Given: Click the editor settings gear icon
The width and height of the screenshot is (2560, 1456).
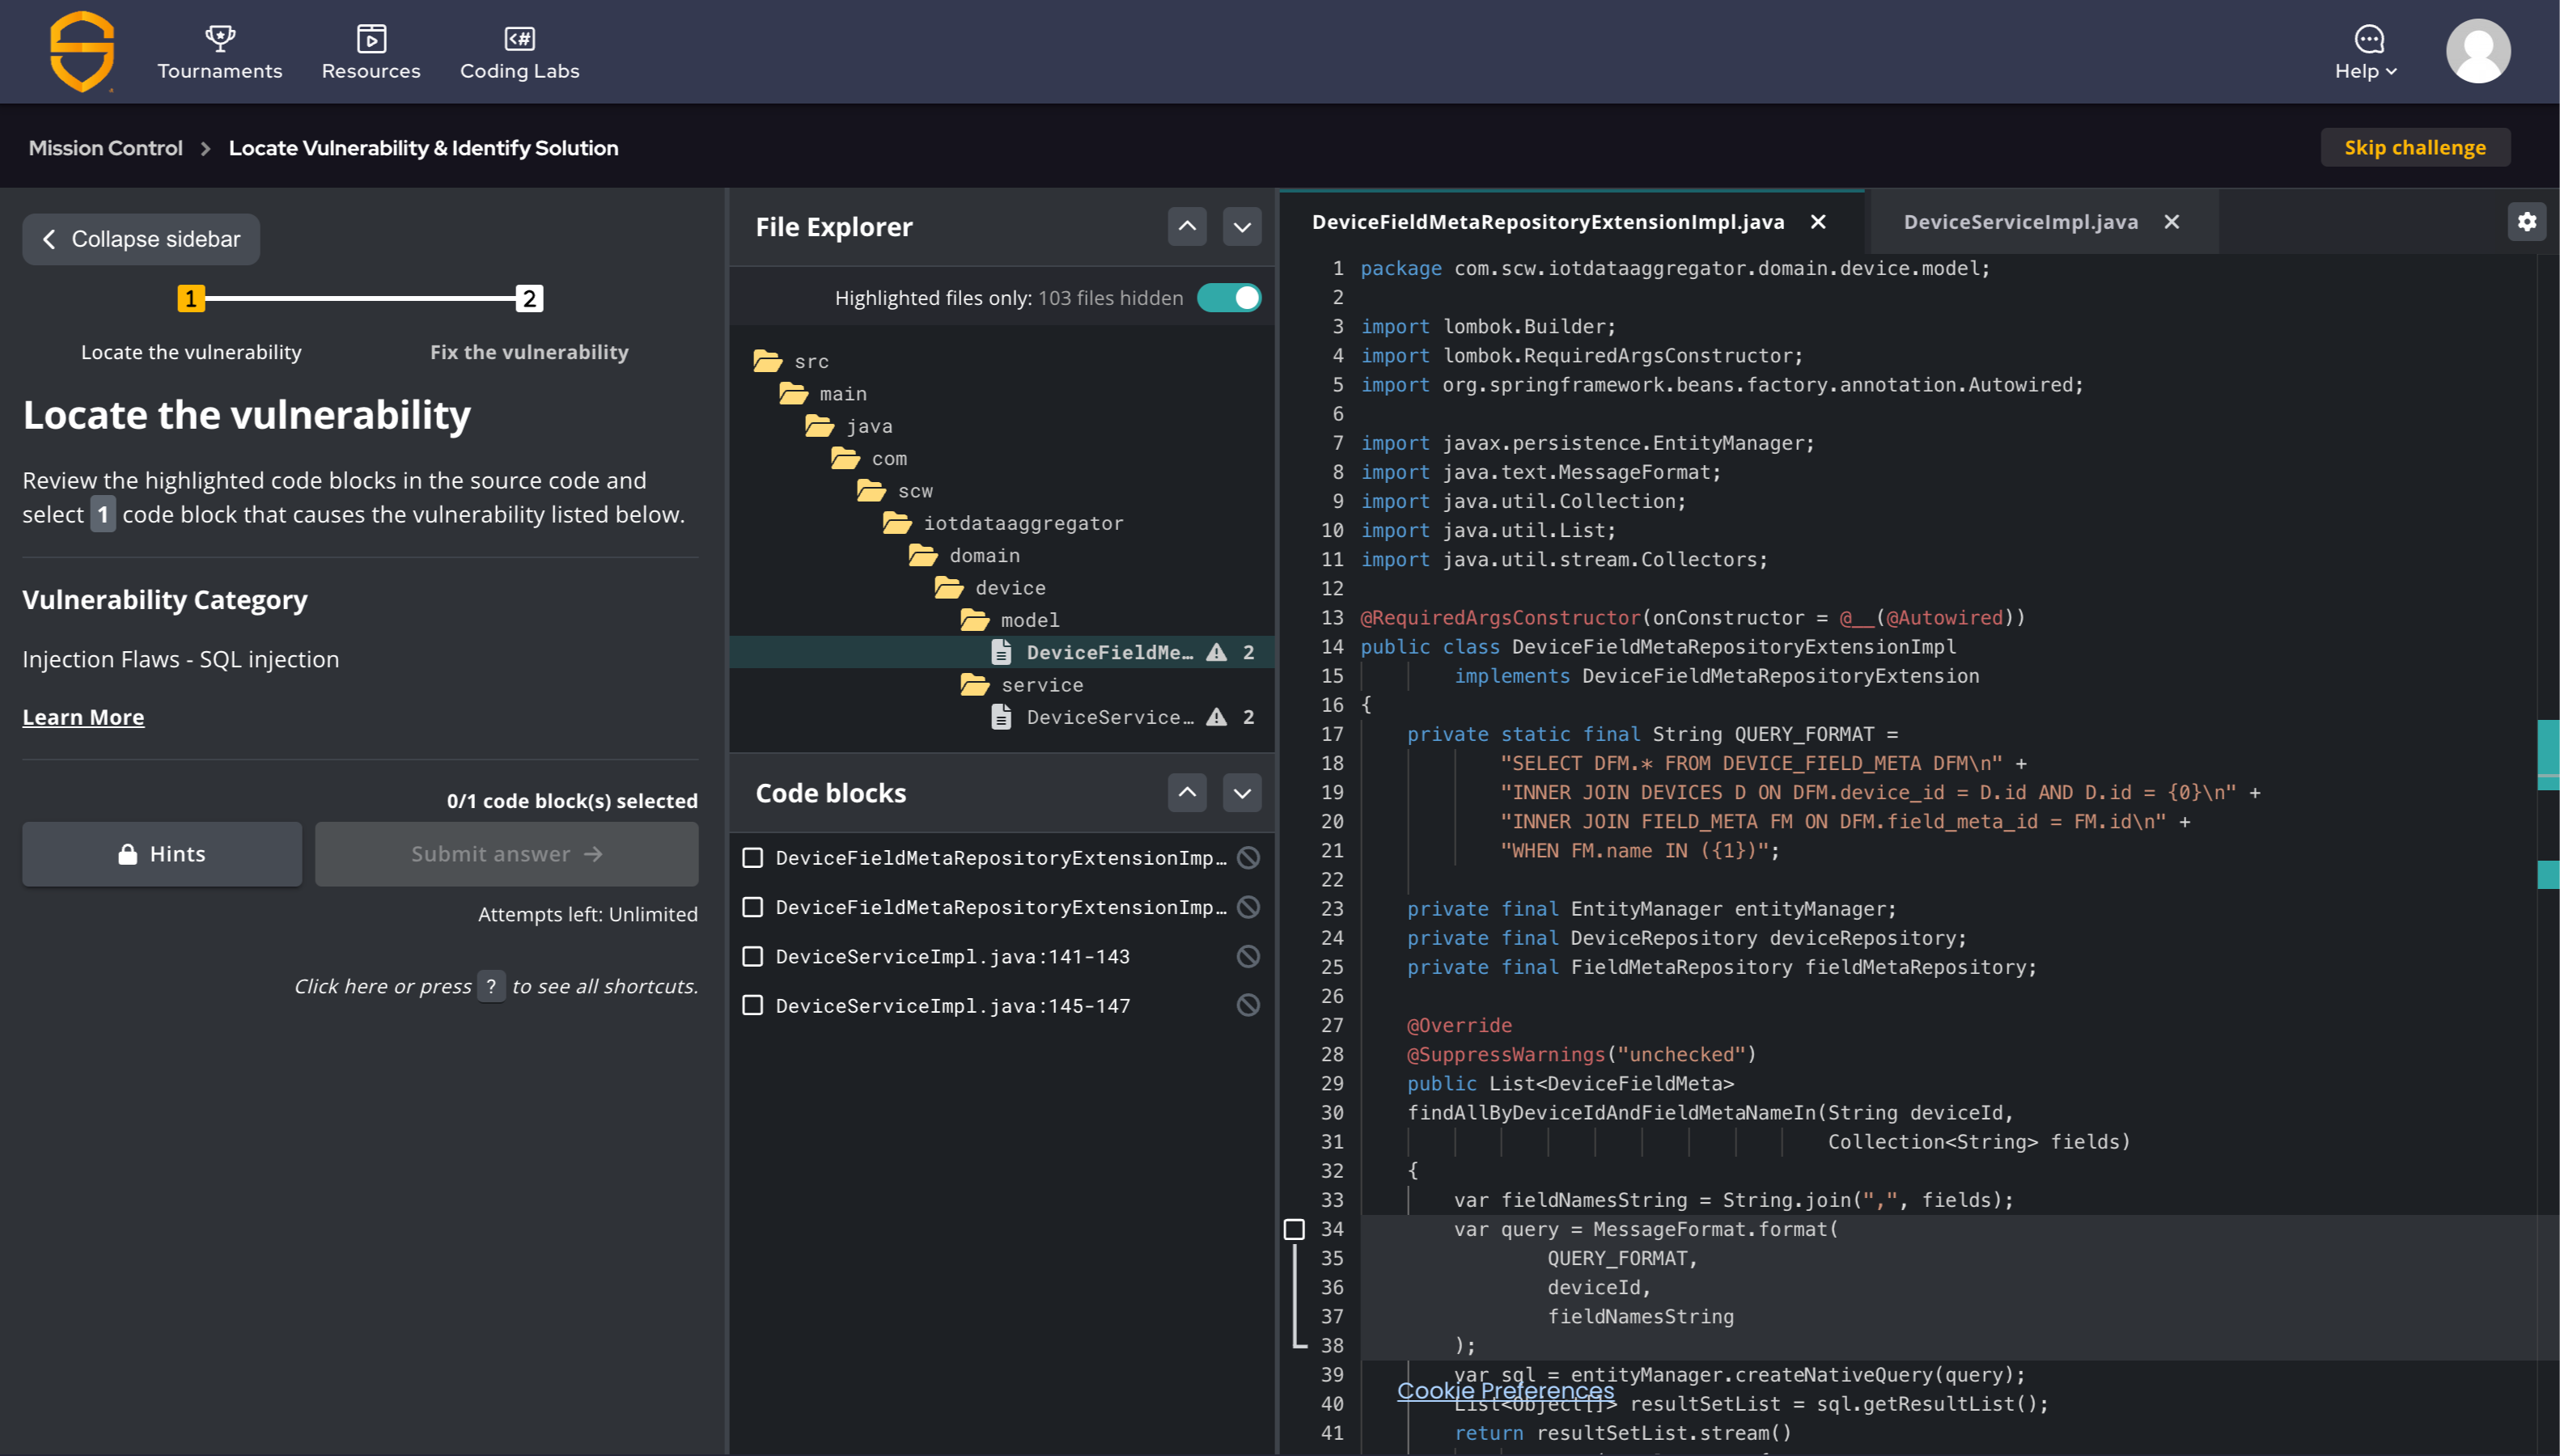Looking at the screenshot, I should coord(2527,222).
